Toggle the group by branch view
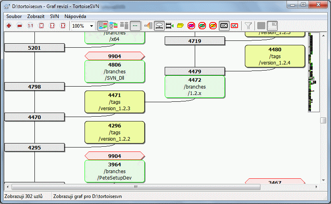 click(x=103, y=26)
